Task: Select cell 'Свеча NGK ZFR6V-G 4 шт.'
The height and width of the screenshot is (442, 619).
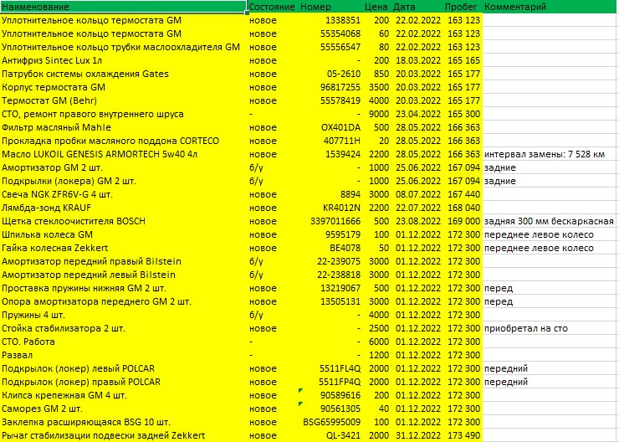Action: coord(124,194)
